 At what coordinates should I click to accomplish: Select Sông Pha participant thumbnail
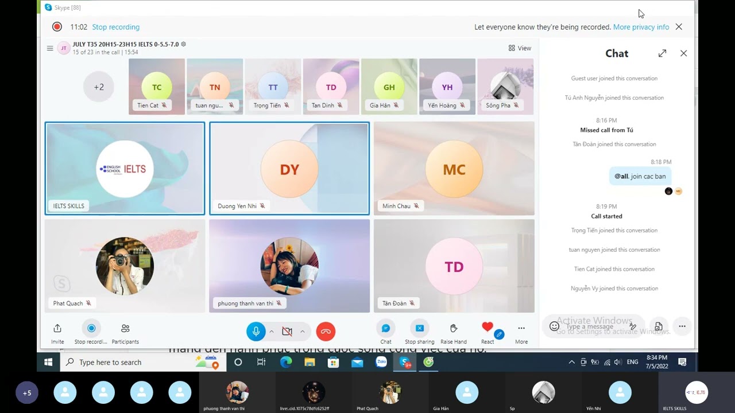coord(505,87)
